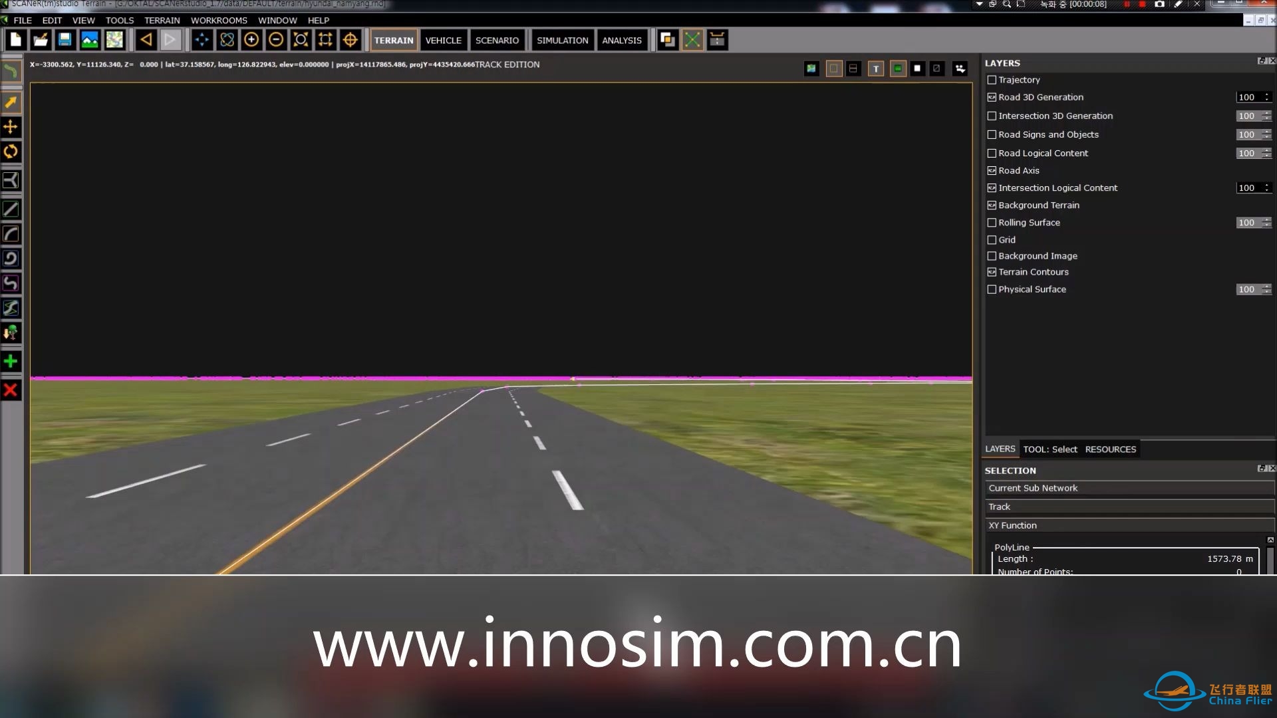Click the background image picture icon
The image size is (1277, 718).
tap(89, 40)
